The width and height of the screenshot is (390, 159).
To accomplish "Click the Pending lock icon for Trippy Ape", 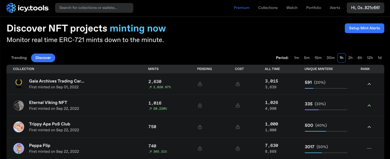I will [200, 127].
